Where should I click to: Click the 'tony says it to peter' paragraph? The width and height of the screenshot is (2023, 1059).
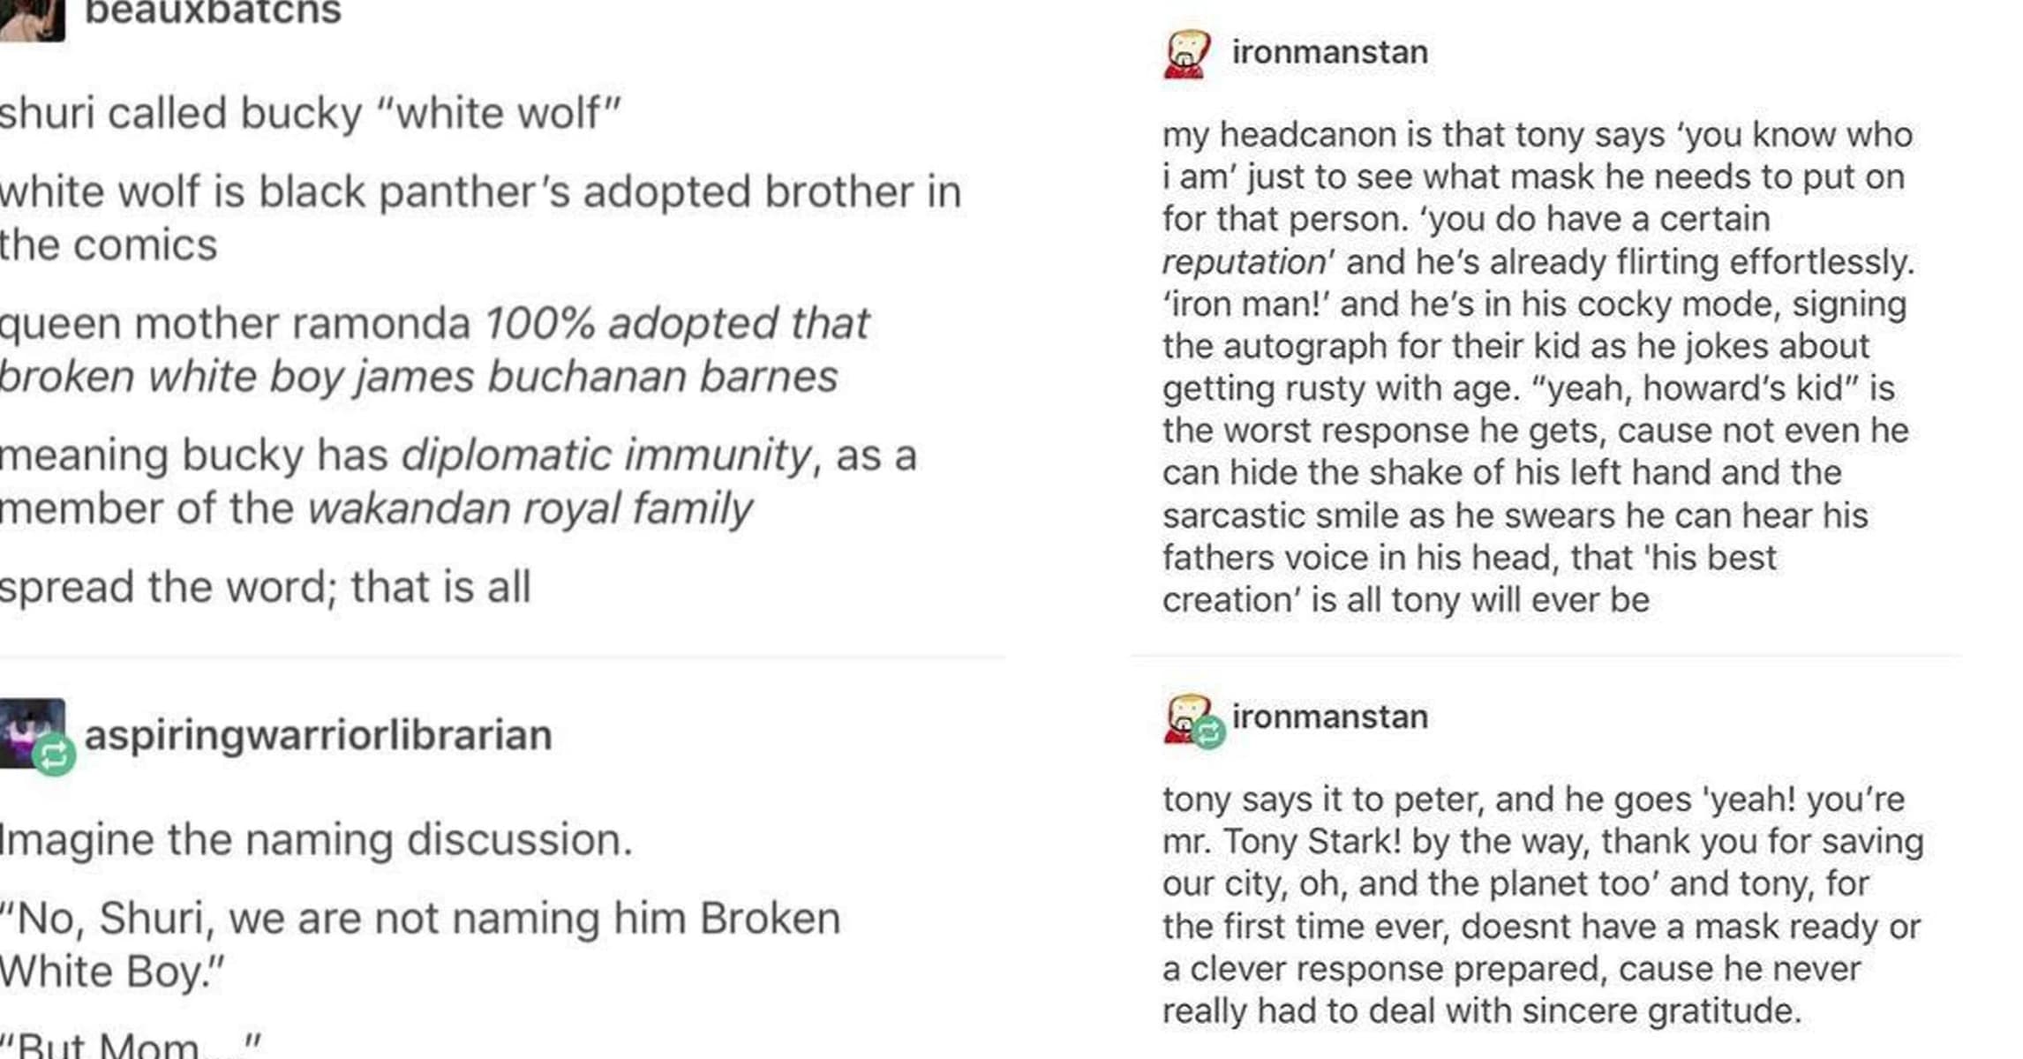pyautogui.click(x=1541, y=905)
